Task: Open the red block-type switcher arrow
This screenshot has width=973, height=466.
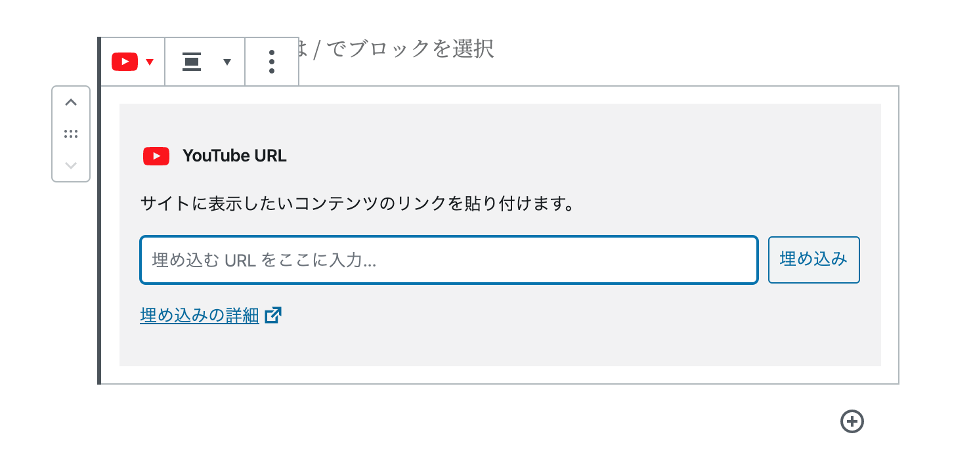Action: click(150, 62)
